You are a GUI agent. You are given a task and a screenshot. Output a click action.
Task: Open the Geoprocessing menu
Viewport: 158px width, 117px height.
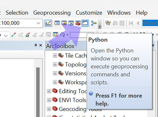point(52,13)
